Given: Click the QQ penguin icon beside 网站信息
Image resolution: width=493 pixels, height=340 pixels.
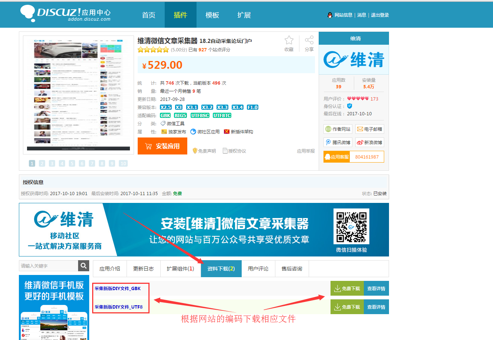Looking at the screenshot, I should point(330,15).
